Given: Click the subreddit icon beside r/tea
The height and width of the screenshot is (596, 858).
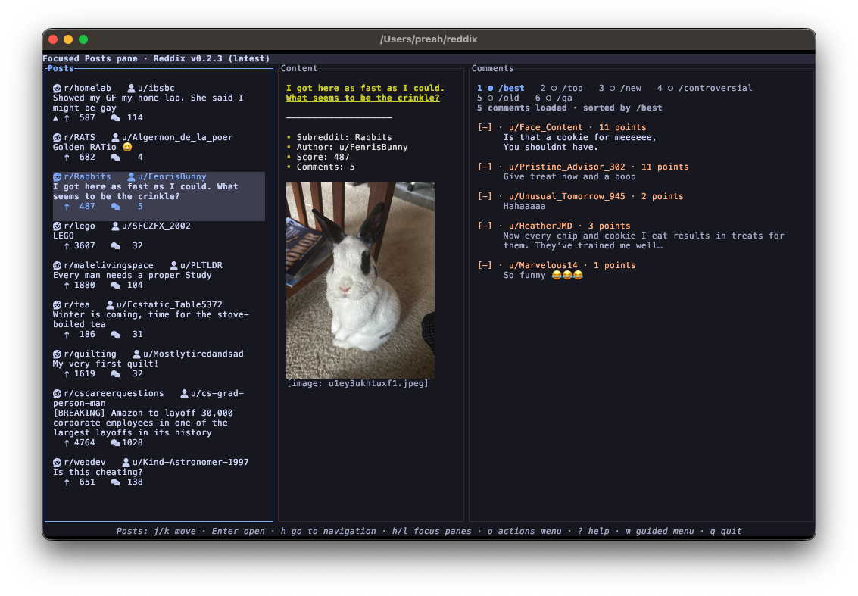Looking at the screenshot, I should point(57,304).
